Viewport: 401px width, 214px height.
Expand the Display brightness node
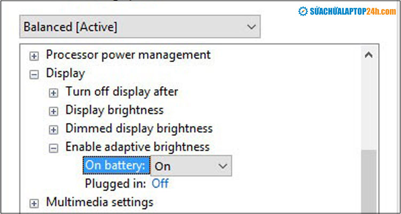point(53,111)
